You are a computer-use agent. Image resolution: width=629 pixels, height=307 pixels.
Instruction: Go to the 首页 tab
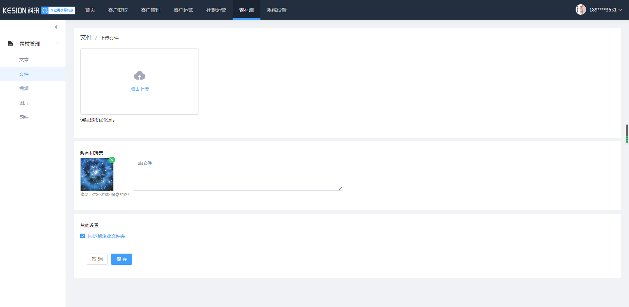pyautogui.click(x=90, y=10)
